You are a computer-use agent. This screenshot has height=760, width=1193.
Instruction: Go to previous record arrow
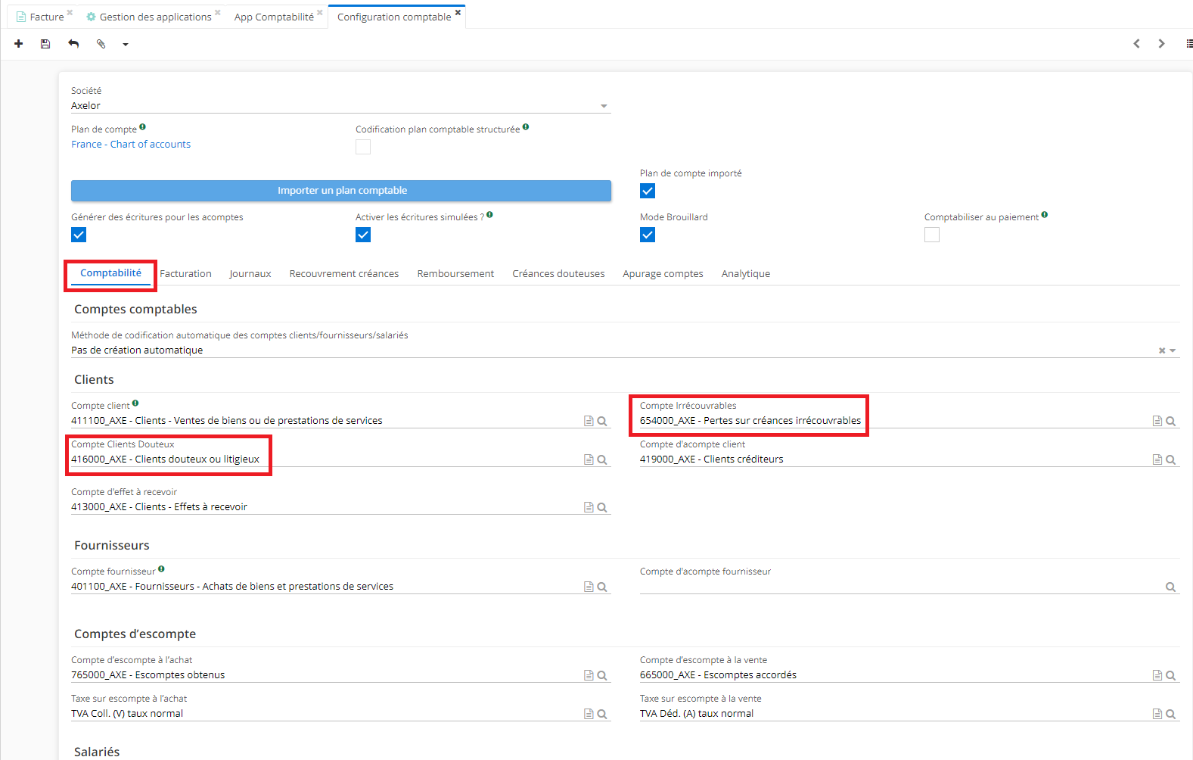point(1136,44)
